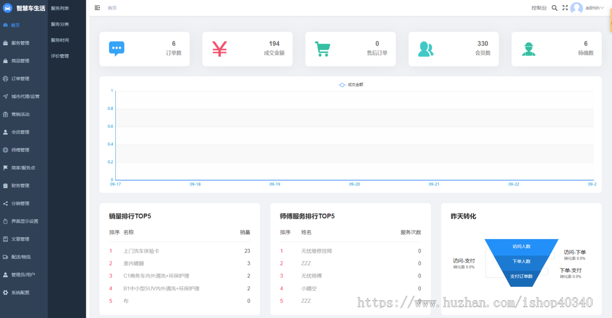Click the paper plane icon beside 城市代理/运营
The width and height of the screenshot is (612, 318).
[6, 96]
